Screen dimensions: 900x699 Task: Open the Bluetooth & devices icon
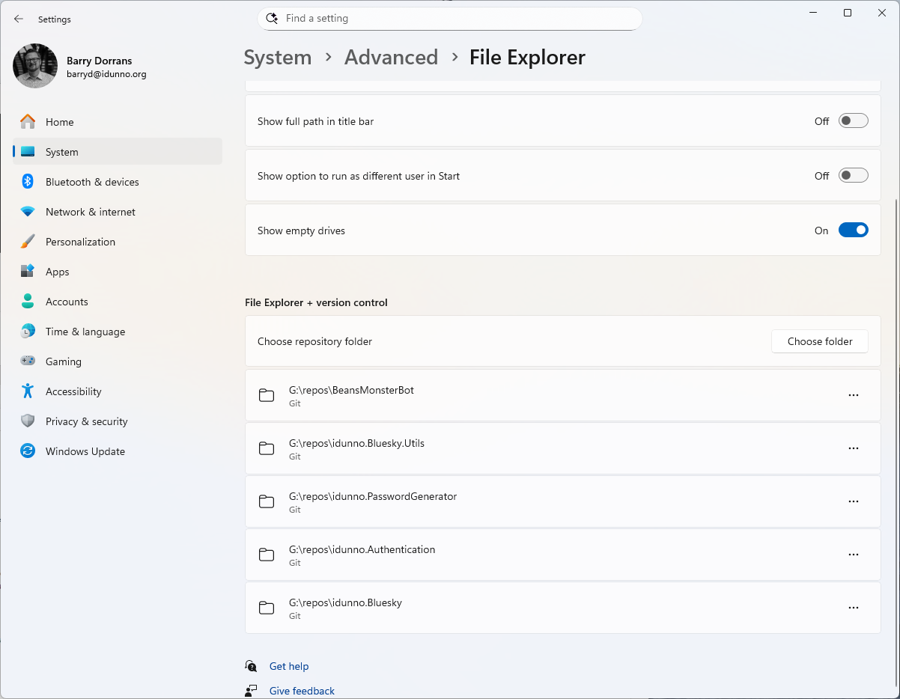coord(28,181)
